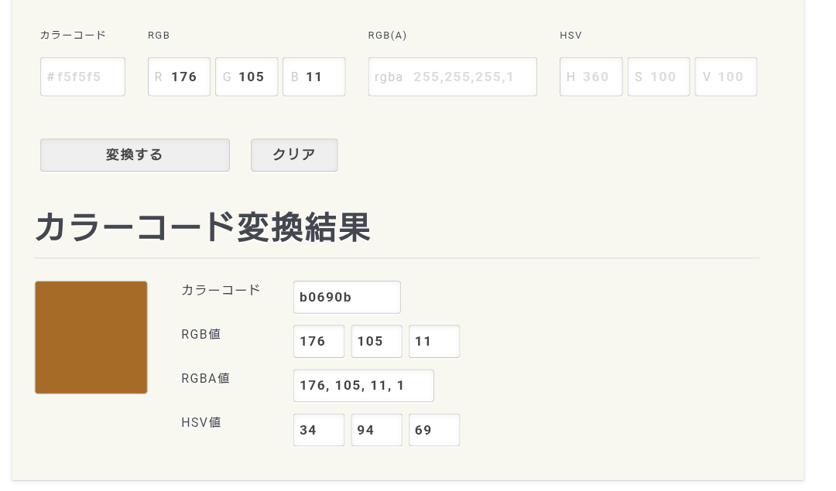Screen dimensions: 836x491
Task: Select the RGBA値 result field
Action: [x=363, y=385]
